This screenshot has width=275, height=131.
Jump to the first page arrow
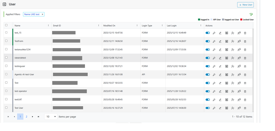click(x=8, y=117)
